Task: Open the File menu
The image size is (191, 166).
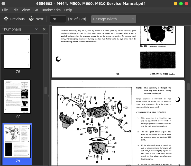Action: pyautogui.click(x=5, y=10)
